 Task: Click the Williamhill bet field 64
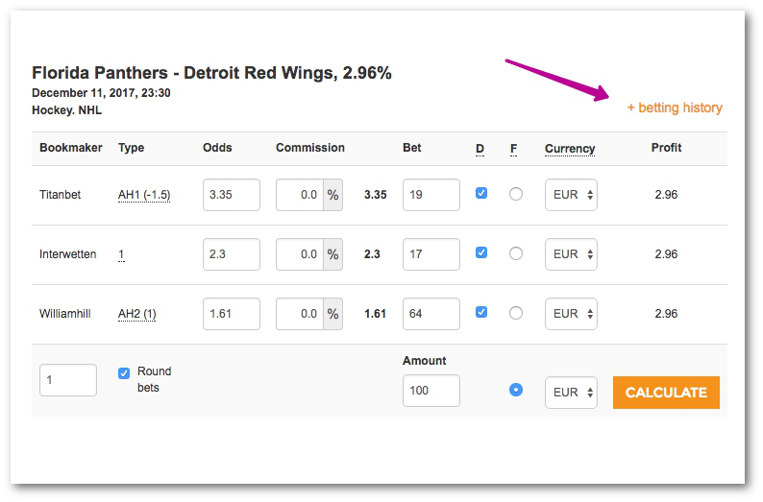(x=431, y=314)
